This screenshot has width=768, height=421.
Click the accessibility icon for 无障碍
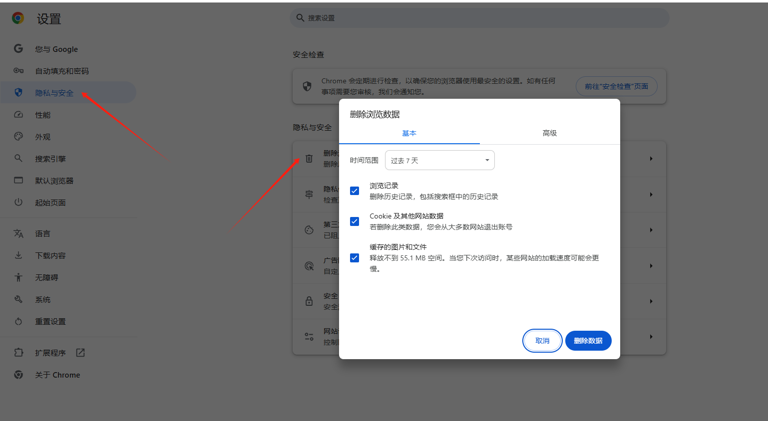(x=18, y=277)
